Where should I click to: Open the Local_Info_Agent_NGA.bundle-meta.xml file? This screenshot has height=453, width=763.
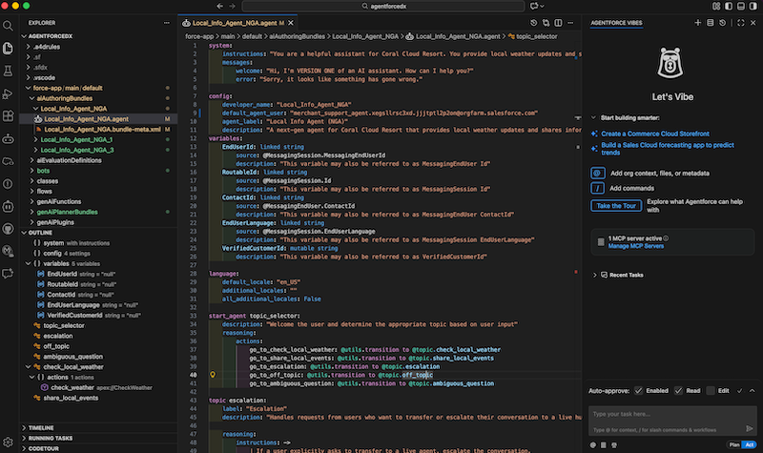click(x=102, y=129)
